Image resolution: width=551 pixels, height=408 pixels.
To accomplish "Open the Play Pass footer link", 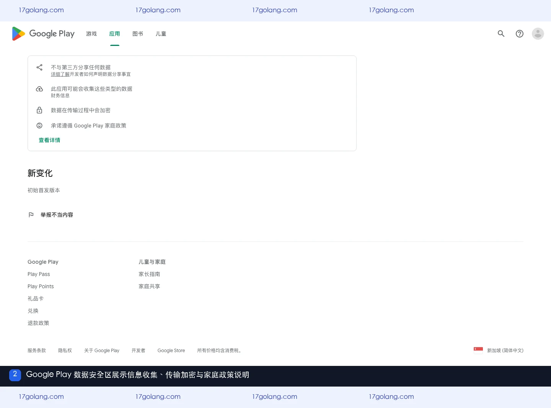I will point(39,274).
